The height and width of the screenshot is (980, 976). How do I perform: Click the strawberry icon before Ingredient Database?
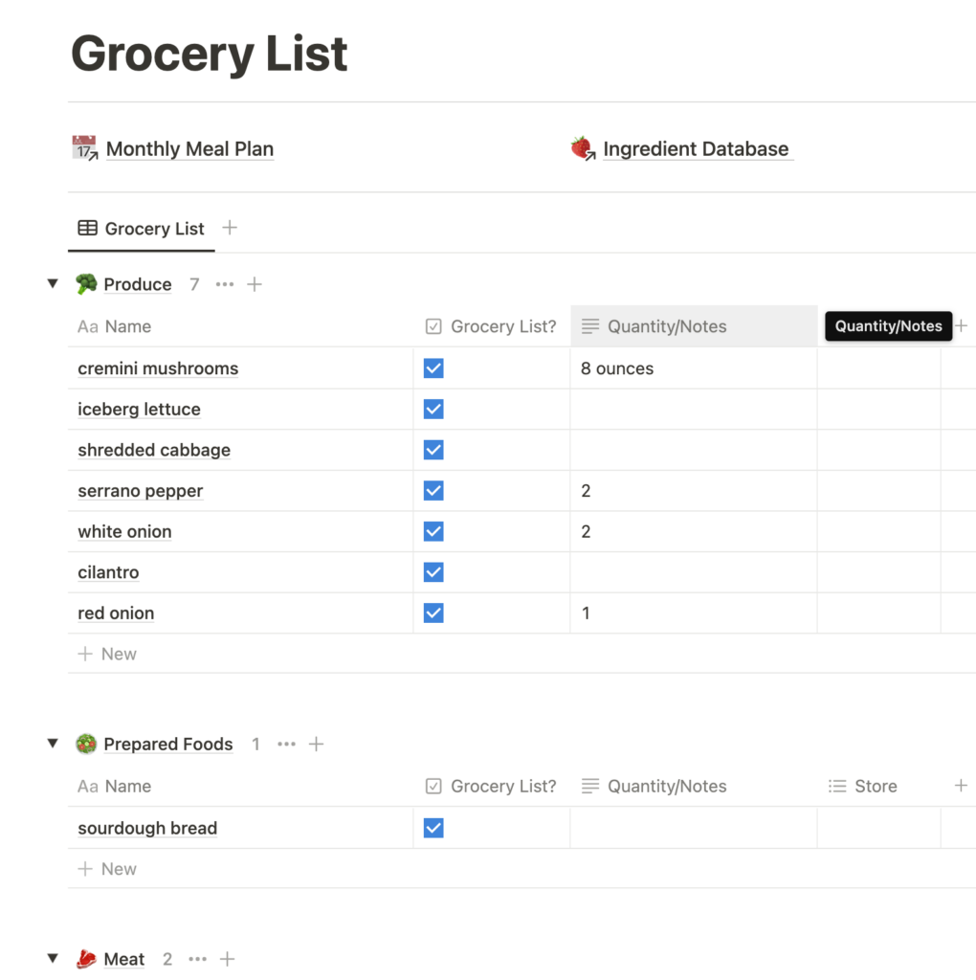[582, 147]
